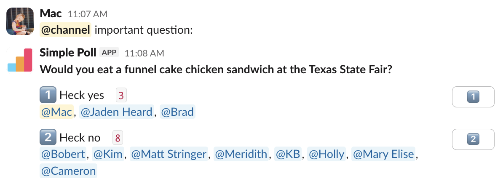The image size is (503, 187).
Task: Click the 11:07 AM message timestamp
Action: [x=88, y=14]
